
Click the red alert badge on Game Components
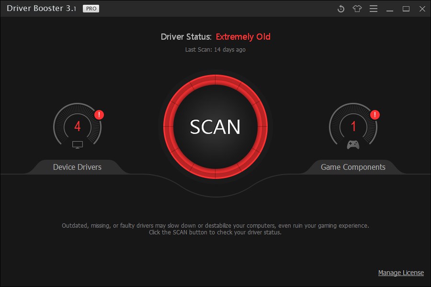(x=375, y=115)
